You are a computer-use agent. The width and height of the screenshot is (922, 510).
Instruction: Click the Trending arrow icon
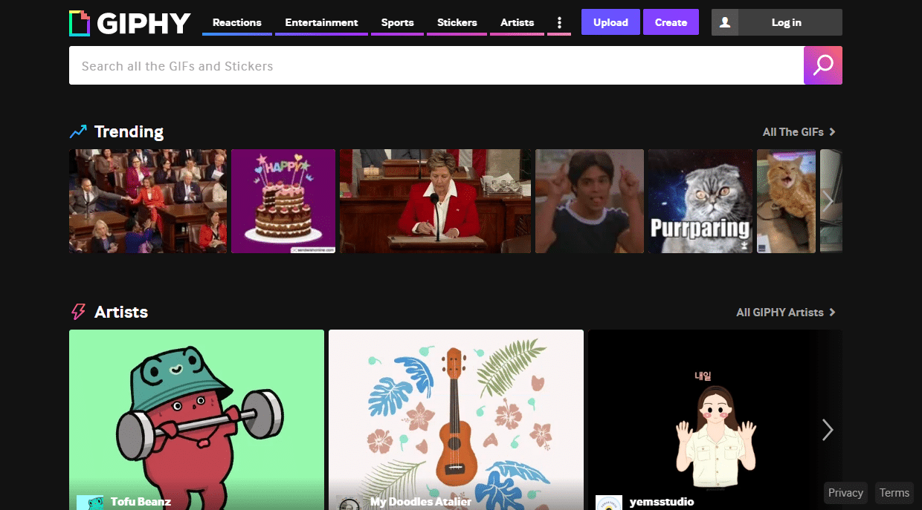[78, 132]
